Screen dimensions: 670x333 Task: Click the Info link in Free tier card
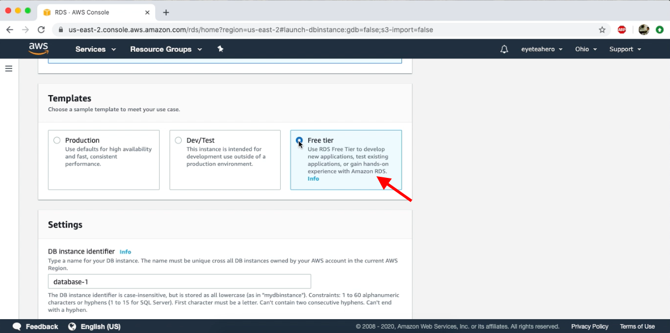(313, 178)
